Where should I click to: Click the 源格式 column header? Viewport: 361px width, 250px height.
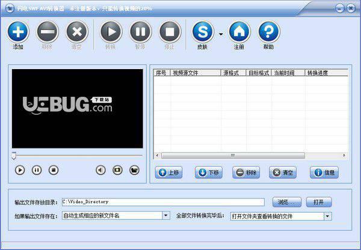coord(233,73)
